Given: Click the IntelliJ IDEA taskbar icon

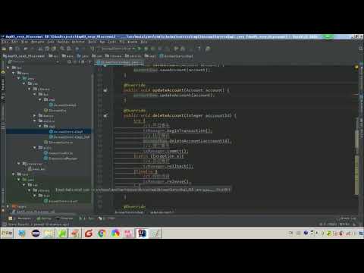Looking at the screenshot, I should point(142,233).
